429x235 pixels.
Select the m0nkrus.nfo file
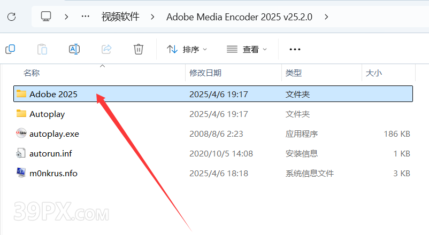(x=213, y=173)
